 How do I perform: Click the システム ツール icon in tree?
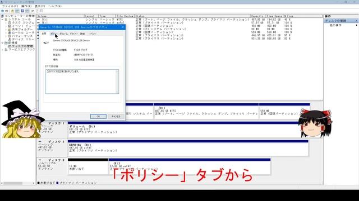pos(6,20)
